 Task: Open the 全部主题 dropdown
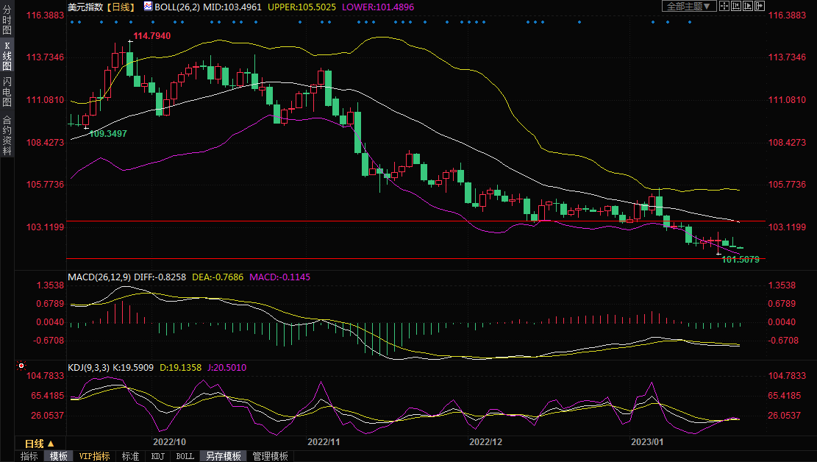(688, 6)
